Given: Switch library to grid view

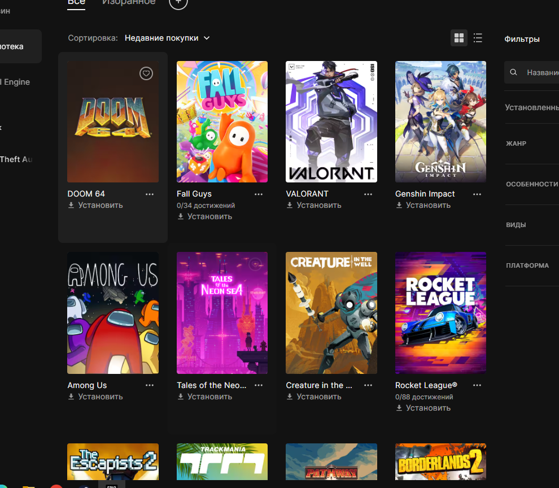Looking at the screenshot, I should (459, 38).
